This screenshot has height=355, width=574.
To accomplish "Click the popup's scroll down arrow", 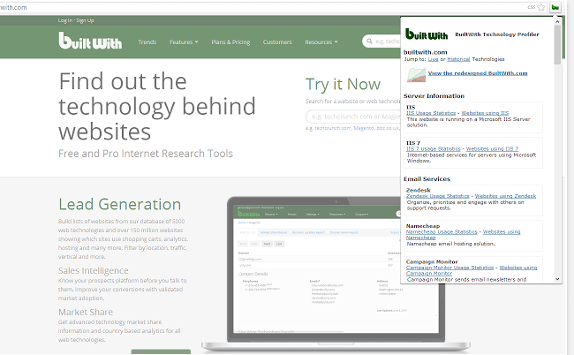I will click(557, 278).
